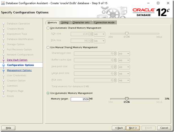Image resolution: width=174 pixels, height=132 pixels.
Task: Open manual PGA size unit dropdown
Action: tap(124, 80)
